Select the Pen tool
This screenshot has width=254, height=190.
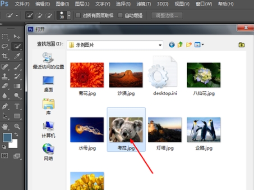[x=5, y=106]
